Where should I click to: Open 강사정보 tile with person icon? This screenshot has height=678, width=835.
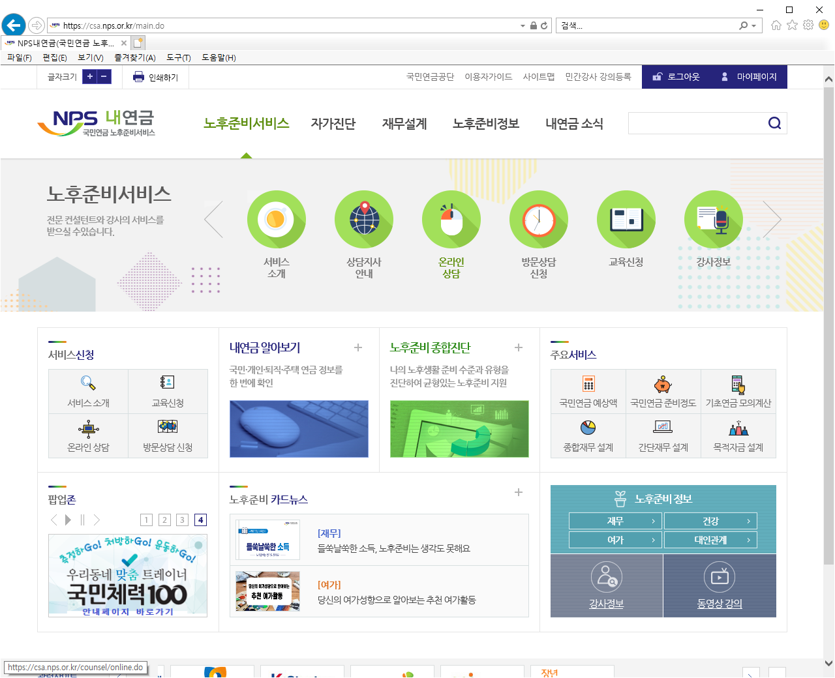coord(607,585)
